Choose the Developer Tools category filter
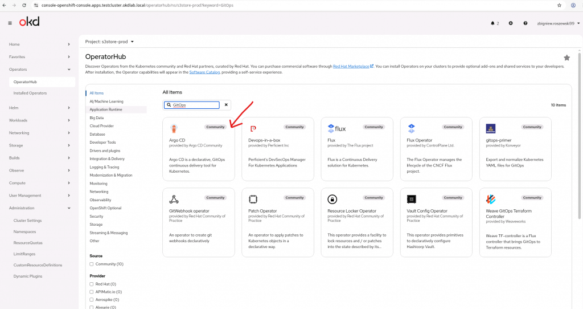This screenshot has height=309, width=583. click(x=102, y=142)
